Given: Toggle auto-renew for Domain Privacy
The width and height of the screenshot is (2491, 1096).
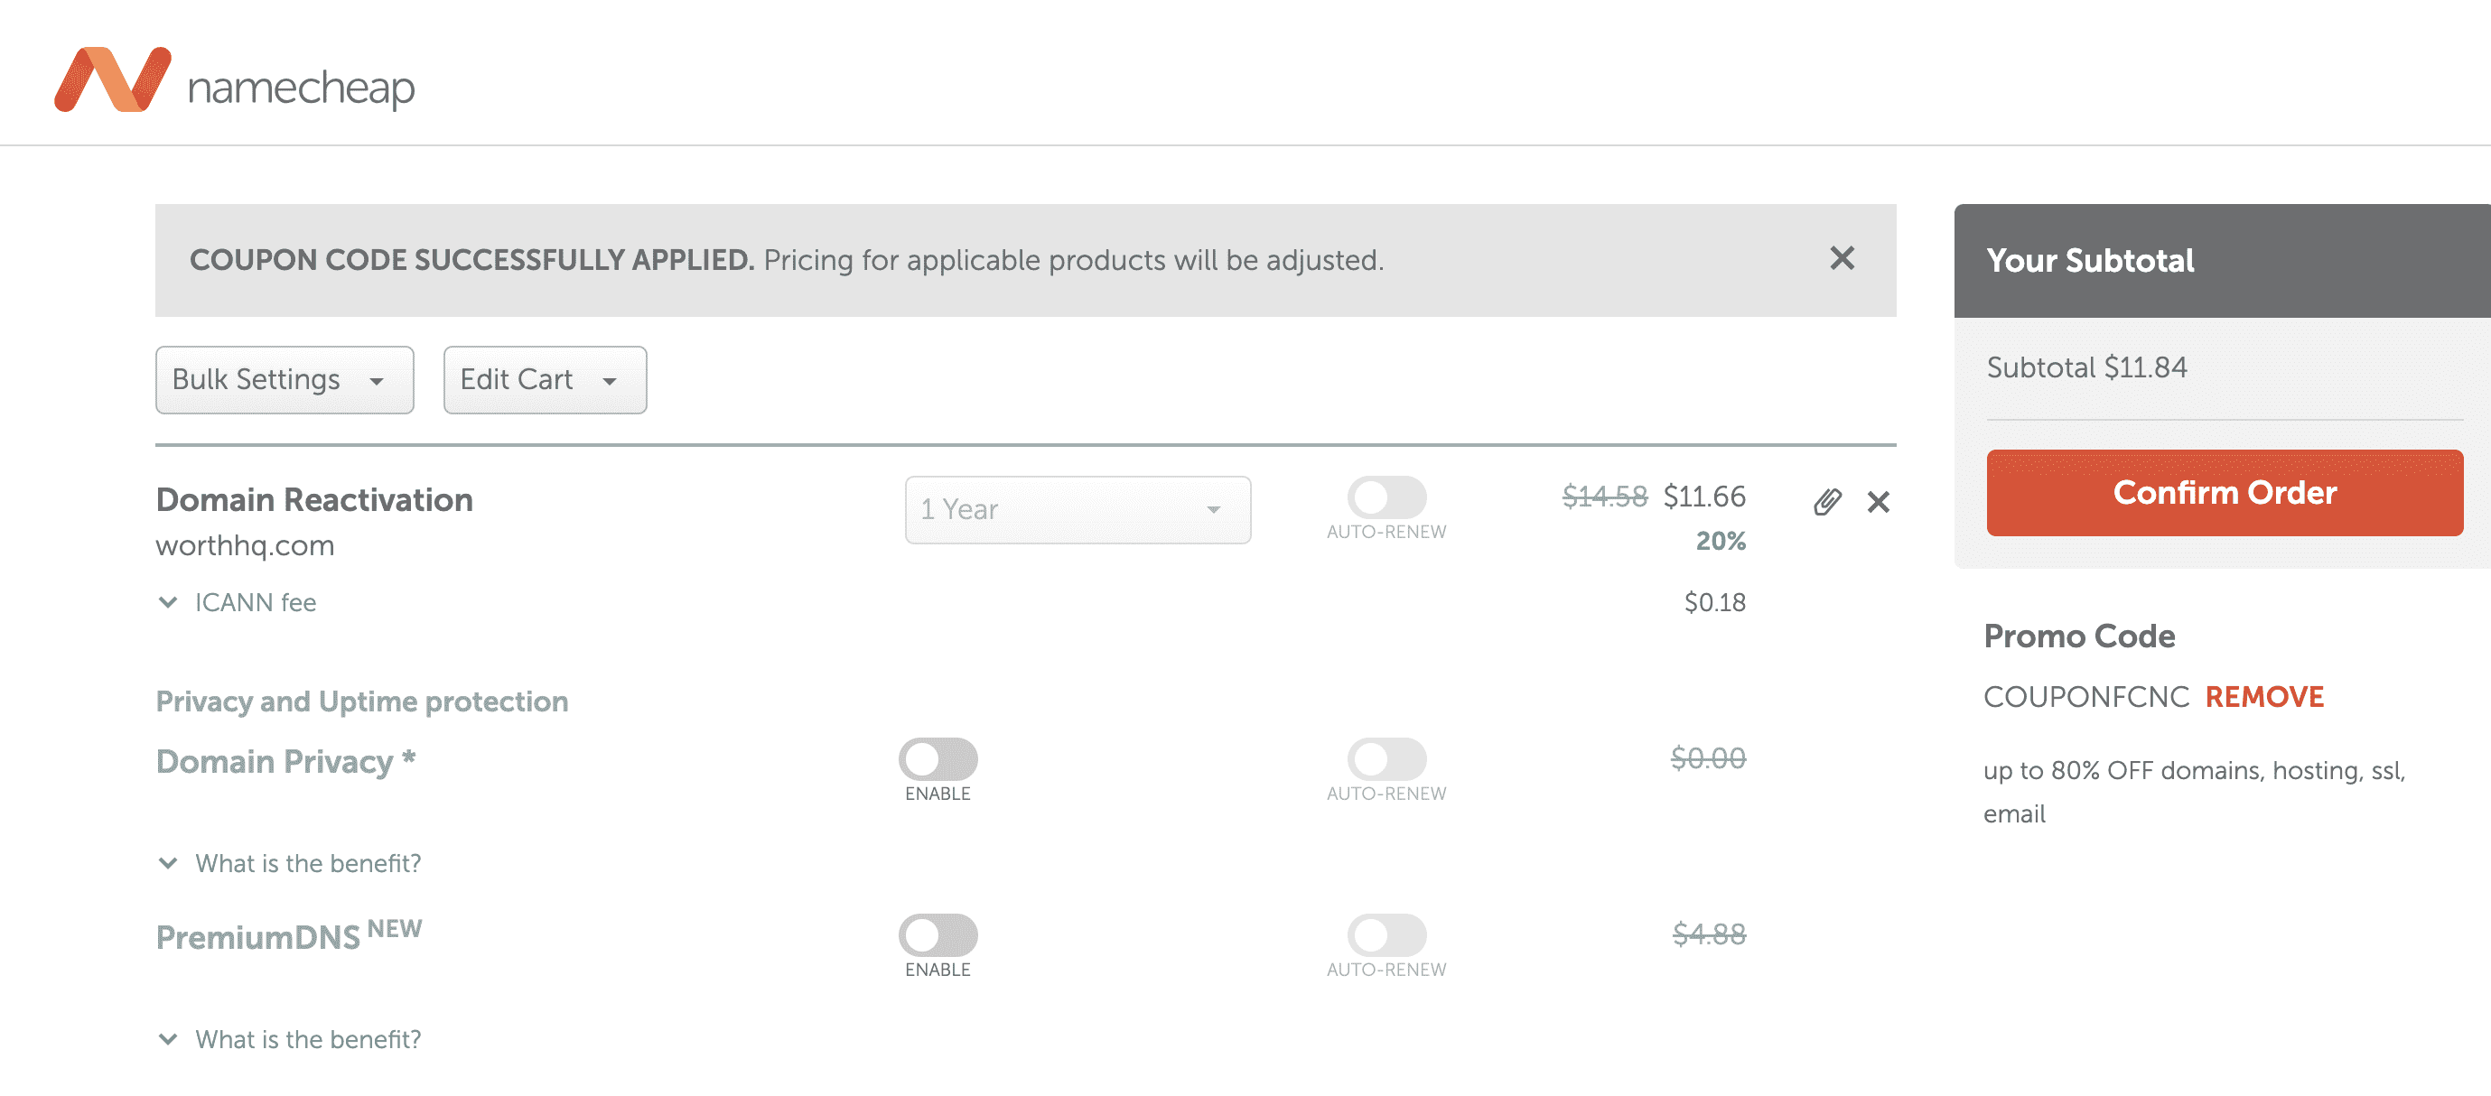Looking at the screenshot, I should pyautogui.click(x=1385, y=758).
